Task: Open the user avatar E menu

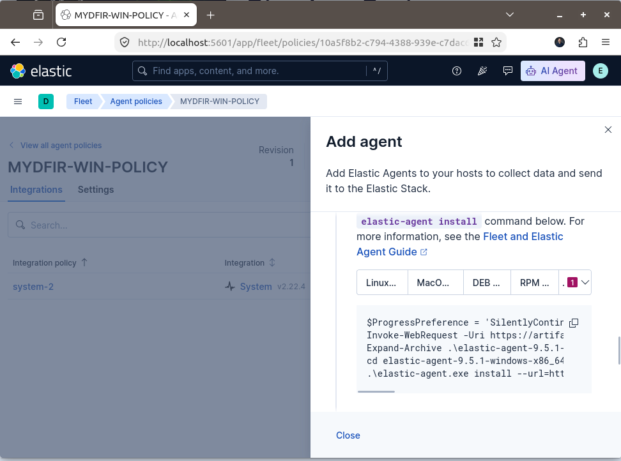Action: [x=601, y=71]
